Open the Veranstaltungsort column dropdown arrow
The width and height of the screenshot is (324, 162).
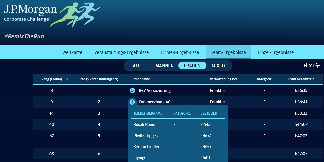pos(247,79)
